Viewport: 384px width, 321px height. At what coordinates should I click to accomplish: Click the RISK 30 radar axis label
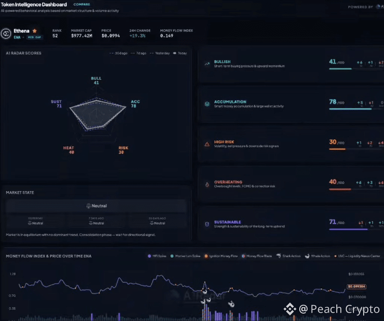[123, 150]
